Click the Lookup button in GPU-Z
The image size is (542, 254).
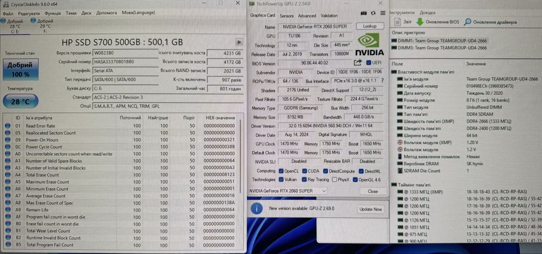click(369, 26)
